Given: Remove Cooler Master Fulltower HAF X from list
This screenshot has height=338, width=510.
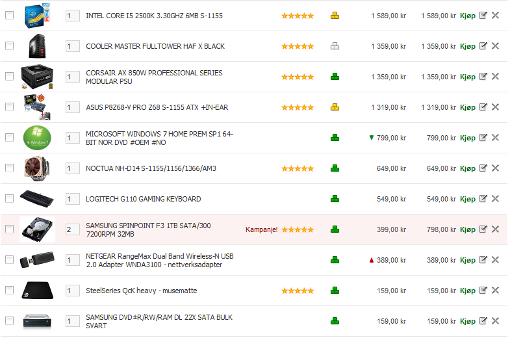Looking at the screenshot, I should [x=495, y=46].
